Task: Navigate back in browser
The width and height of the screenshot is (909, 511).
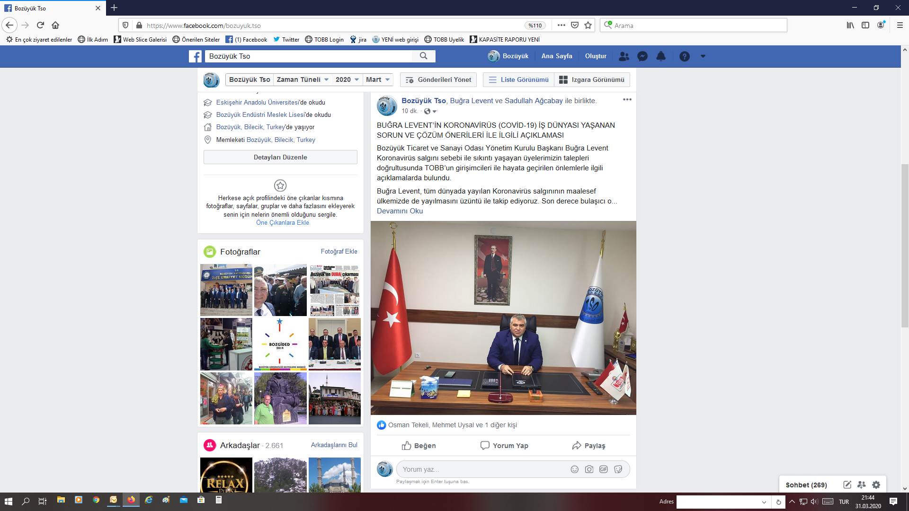Action: [x=9, y=25]
